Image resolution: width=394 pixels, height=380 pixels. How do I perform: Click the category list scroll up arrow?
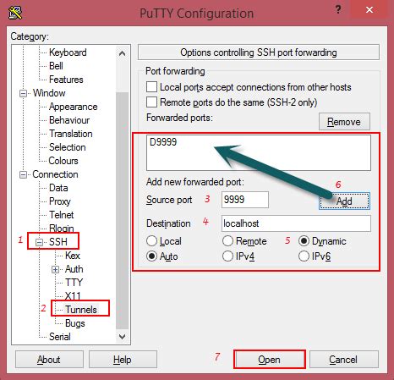[122, 53]
